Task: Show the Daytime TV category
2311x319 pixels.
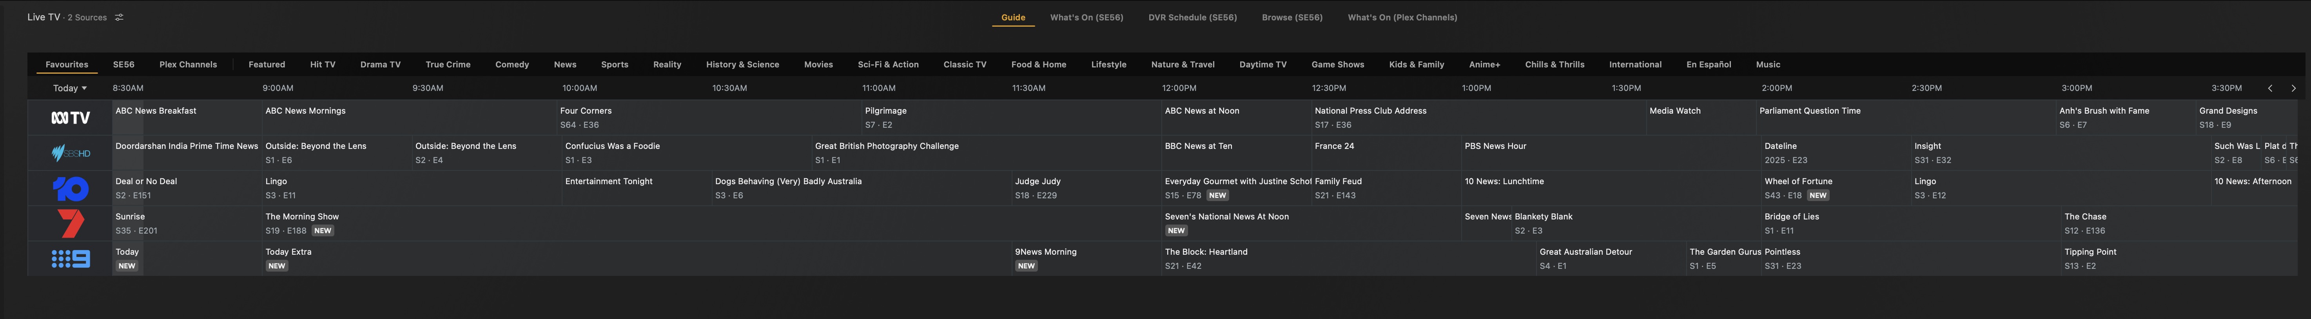Action: [1263, 65]
